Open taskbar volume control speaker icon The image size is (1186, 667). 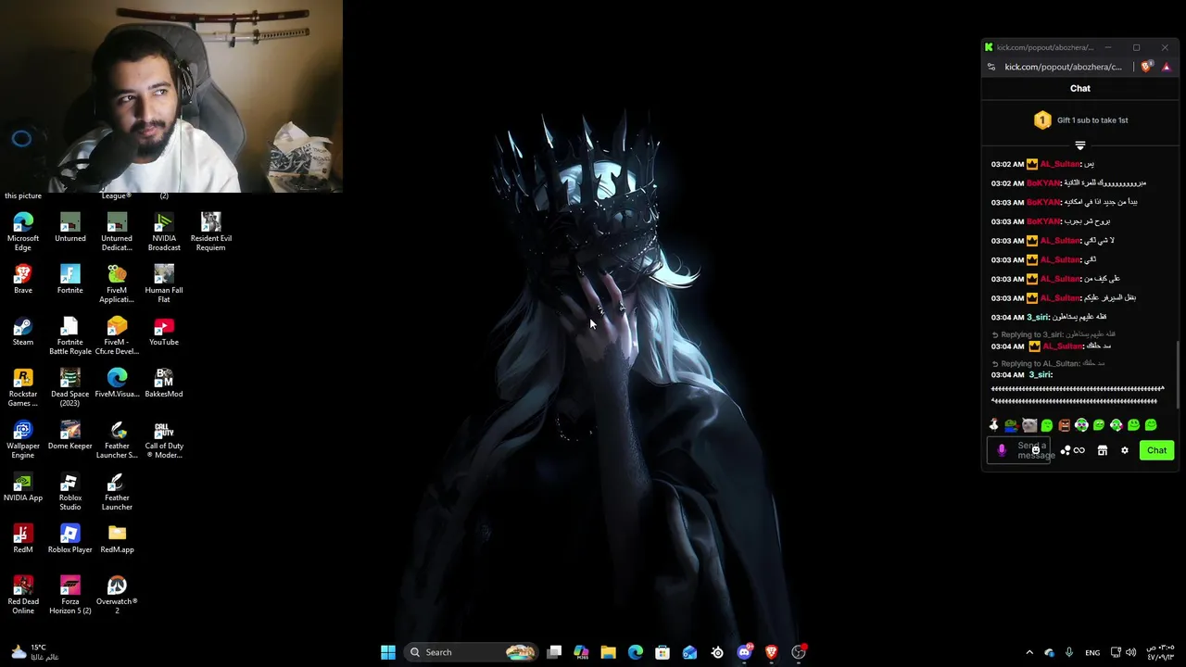[x=1130, y=652]
